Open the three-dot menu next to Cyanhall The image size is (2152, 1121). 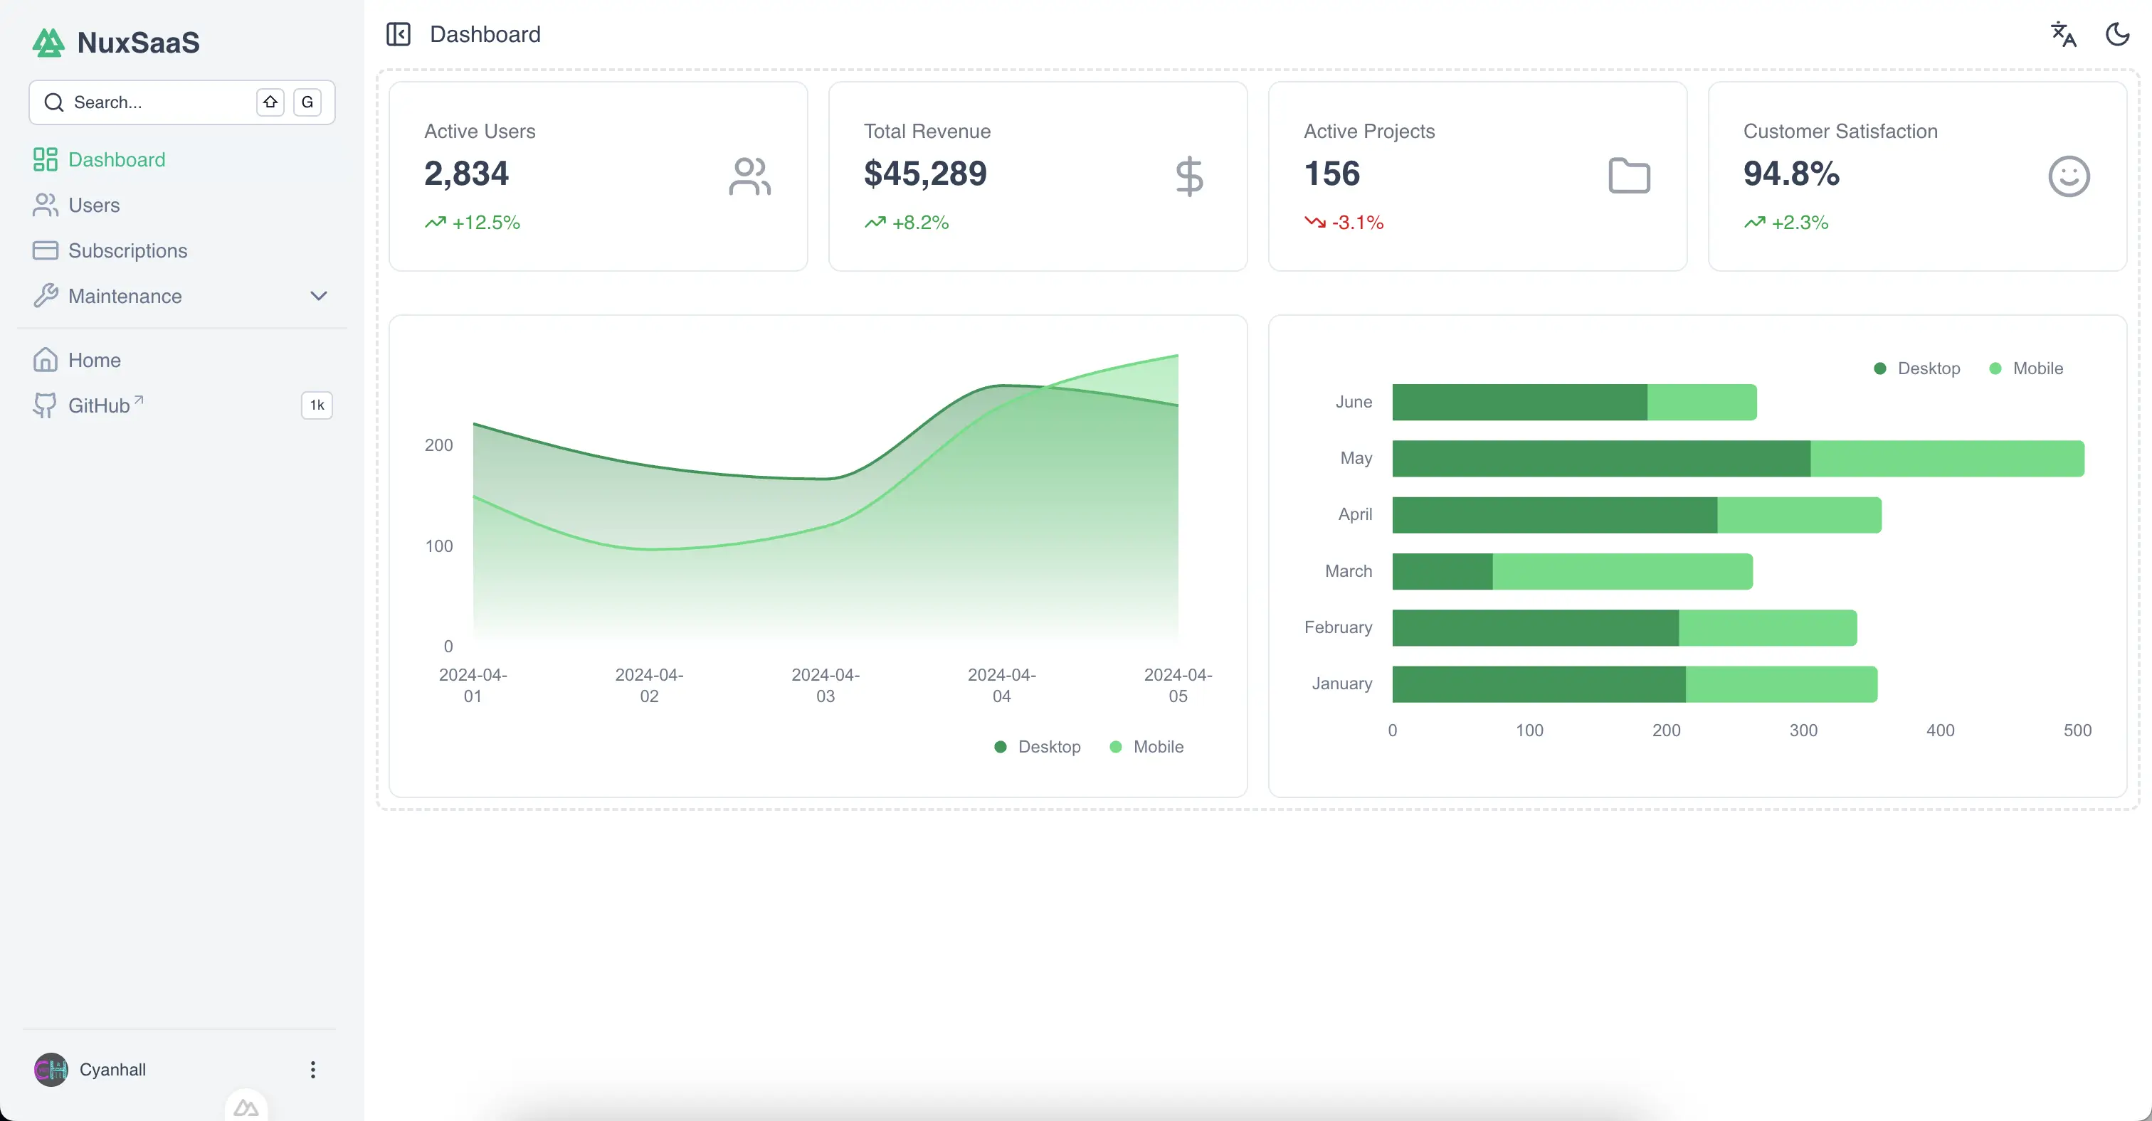click(x=312, y=1069)
